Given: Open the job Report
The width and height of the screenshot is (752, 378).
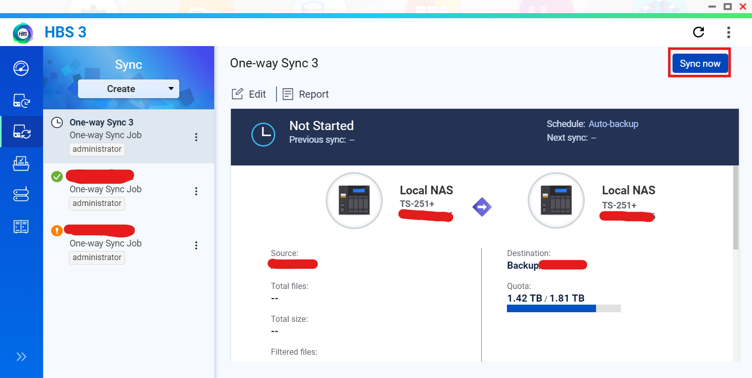Looking at the screenshot, I should pos(306,94).
